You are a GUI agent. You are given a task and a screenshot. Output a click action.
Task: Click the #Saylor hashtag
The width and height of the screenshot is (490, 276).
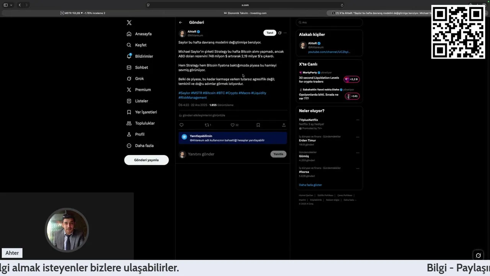tap(184, 93)
